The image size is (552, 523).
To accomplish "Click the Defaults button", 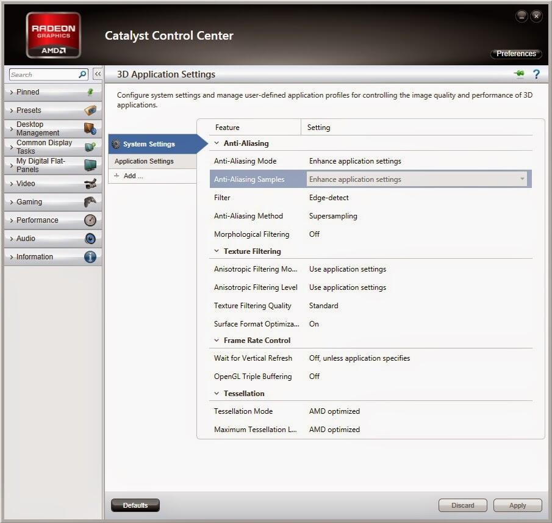I will 135,505.
